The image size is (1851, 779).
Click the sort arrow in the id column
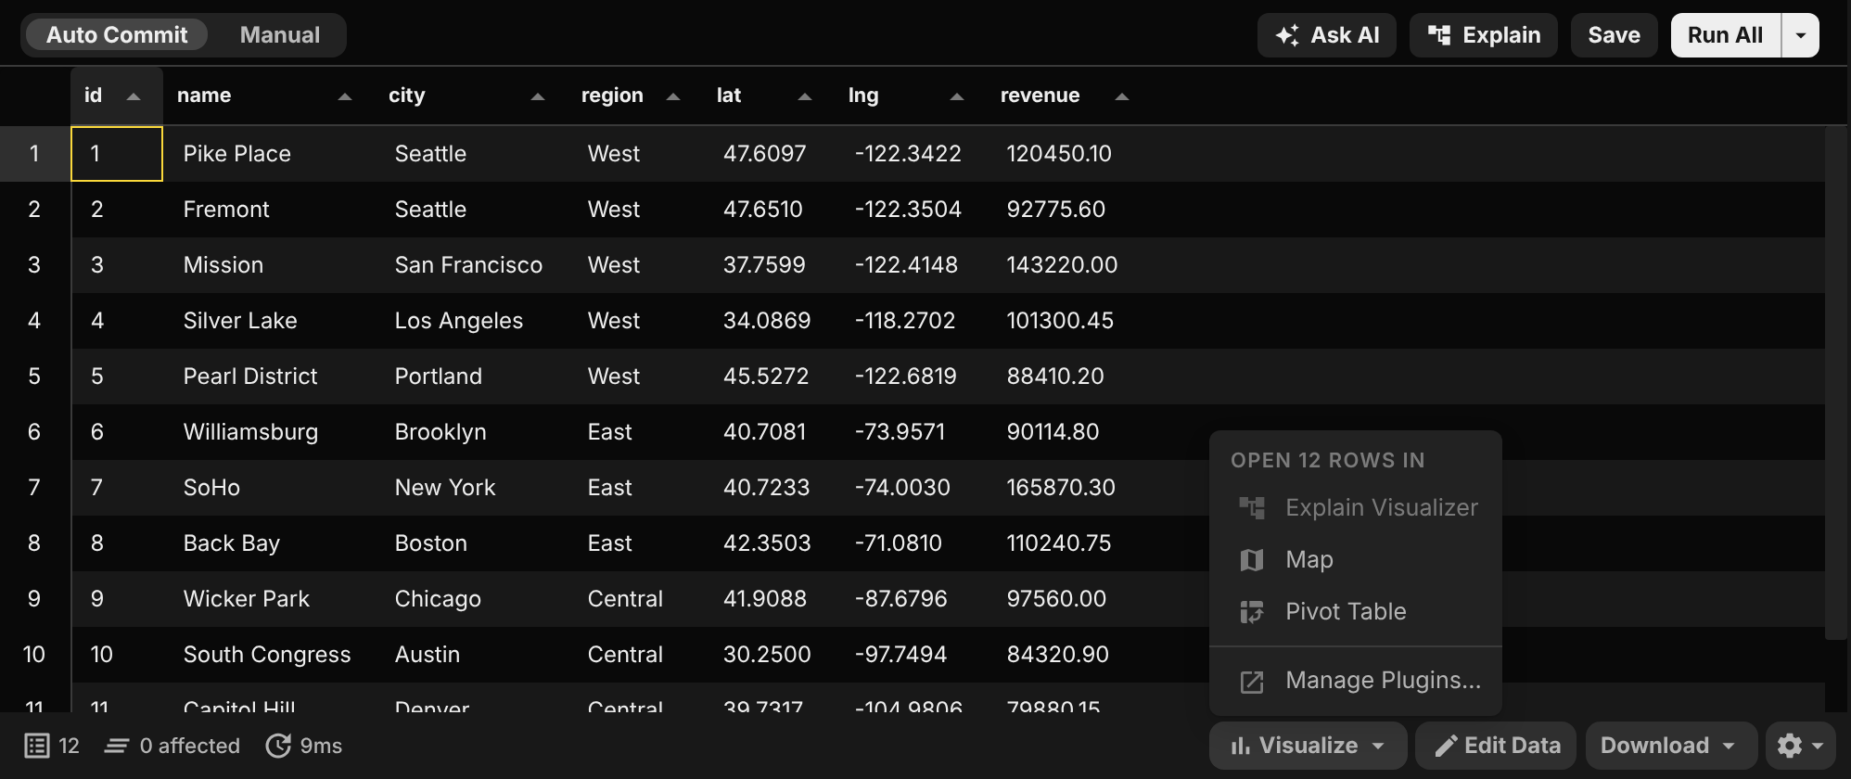[134, 96]
